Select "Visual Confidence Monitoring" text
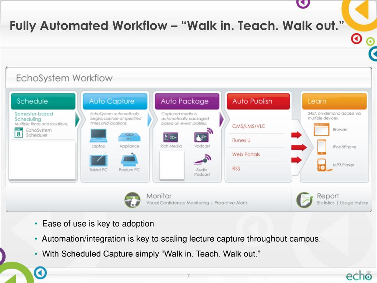The image size is (377, 283). pyautogui.click(x=178, y=203)
